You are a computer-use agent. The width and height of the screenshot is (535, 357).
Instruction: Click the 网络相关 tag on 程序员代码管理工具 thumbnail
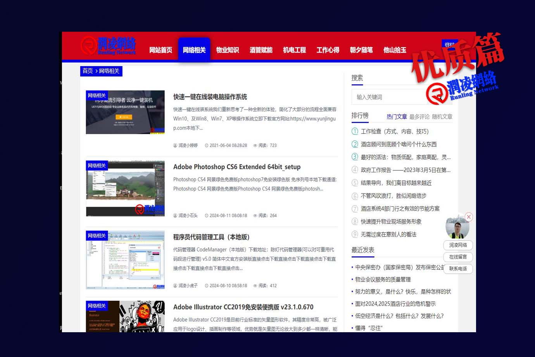(x=97, y=236)
